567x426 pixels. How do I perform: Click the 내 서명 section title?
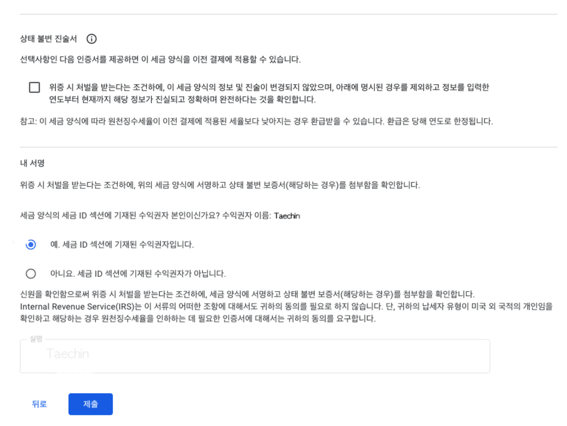click(32, 163)
